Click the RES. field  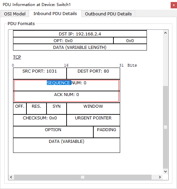point(36,108)
